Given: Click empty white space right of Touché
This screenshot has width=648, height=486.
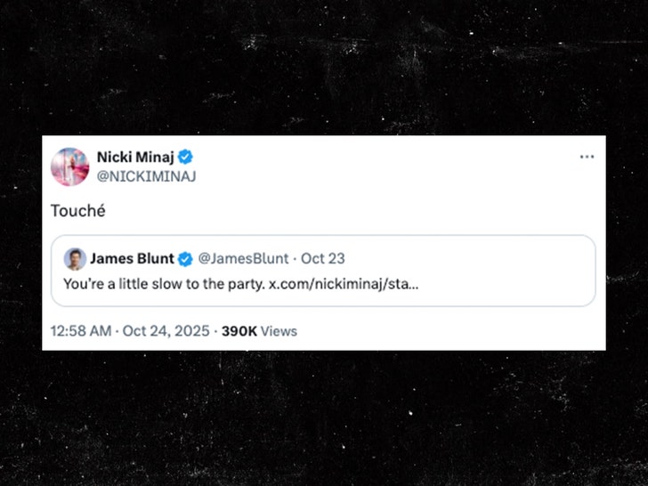Looking at the screenshot, I should (356, 211).
